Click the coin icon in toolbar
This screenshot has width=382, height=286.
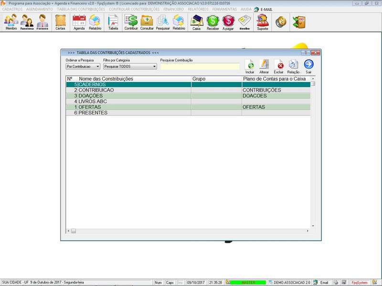281,22
